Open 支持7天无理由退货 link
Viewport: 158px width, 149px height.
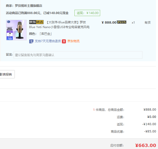tap(48, 41)
